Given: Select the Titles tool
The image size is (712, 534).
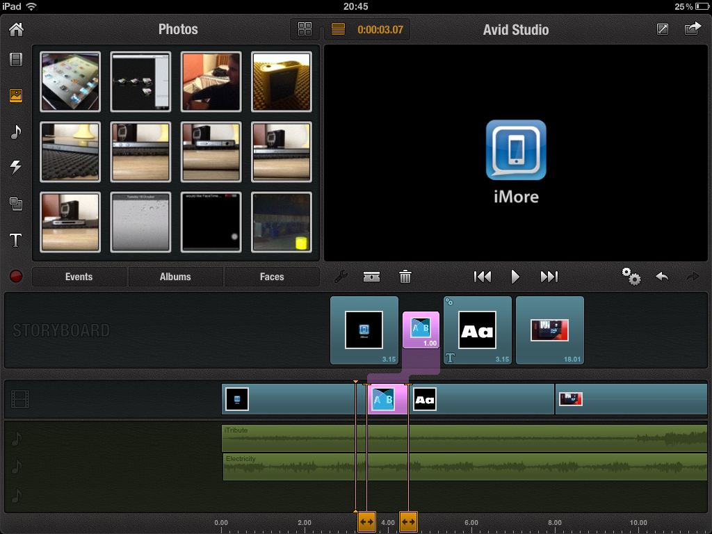Looking at the screenshot, I should click(x=17, y=240).
